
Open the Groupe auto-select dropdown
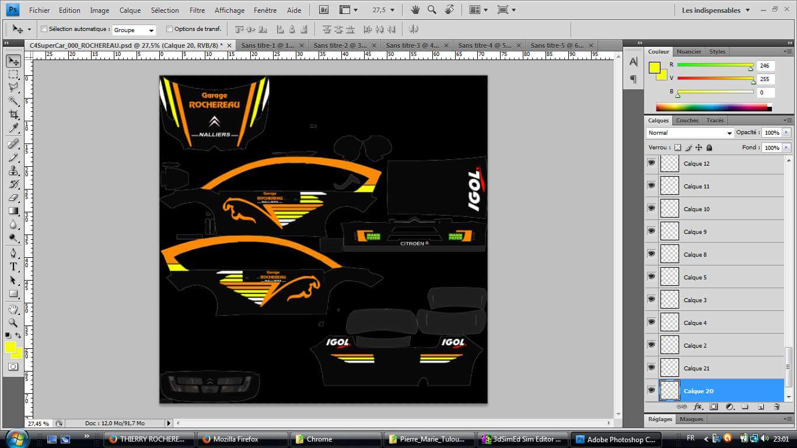pos(134,30)
